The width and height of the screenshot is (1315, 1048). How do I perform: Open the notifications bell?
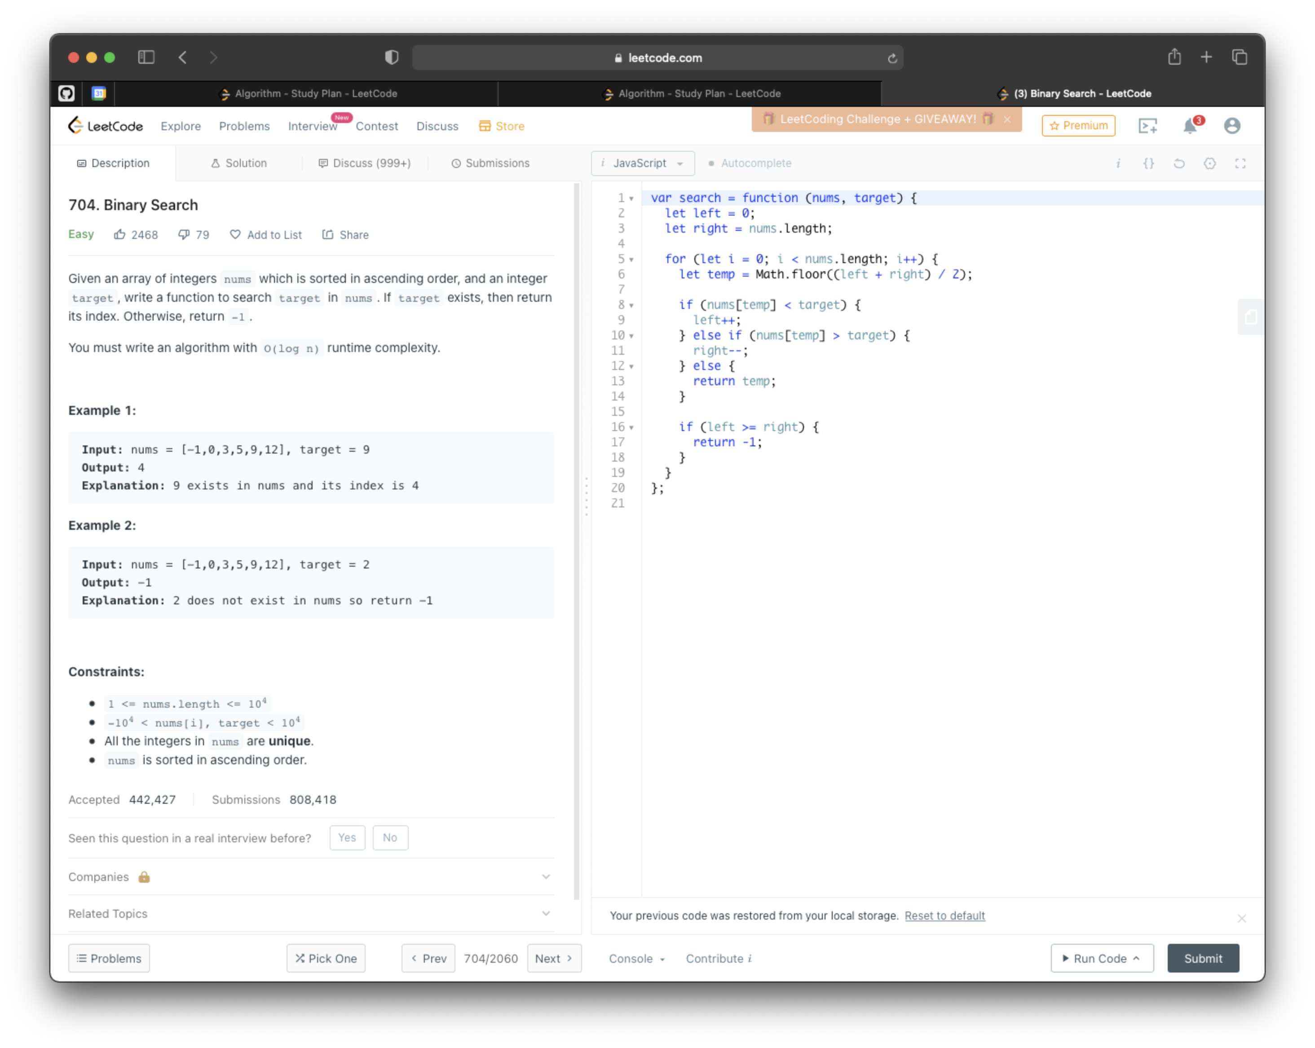tap(1190, 126)
